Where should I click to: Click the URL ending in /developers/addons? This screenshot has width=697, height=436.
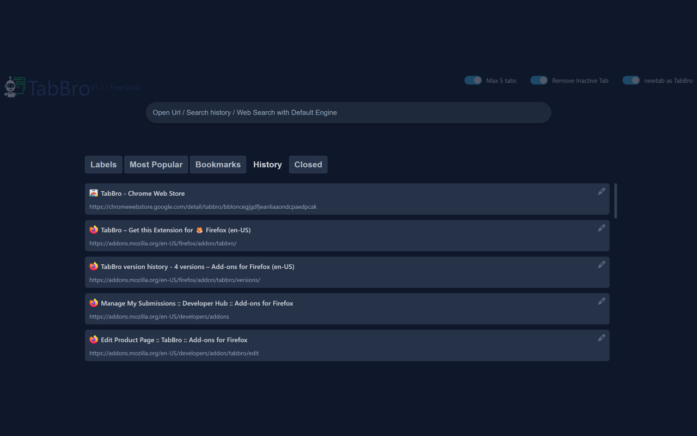pyautogui.click(x=159, y=317)
